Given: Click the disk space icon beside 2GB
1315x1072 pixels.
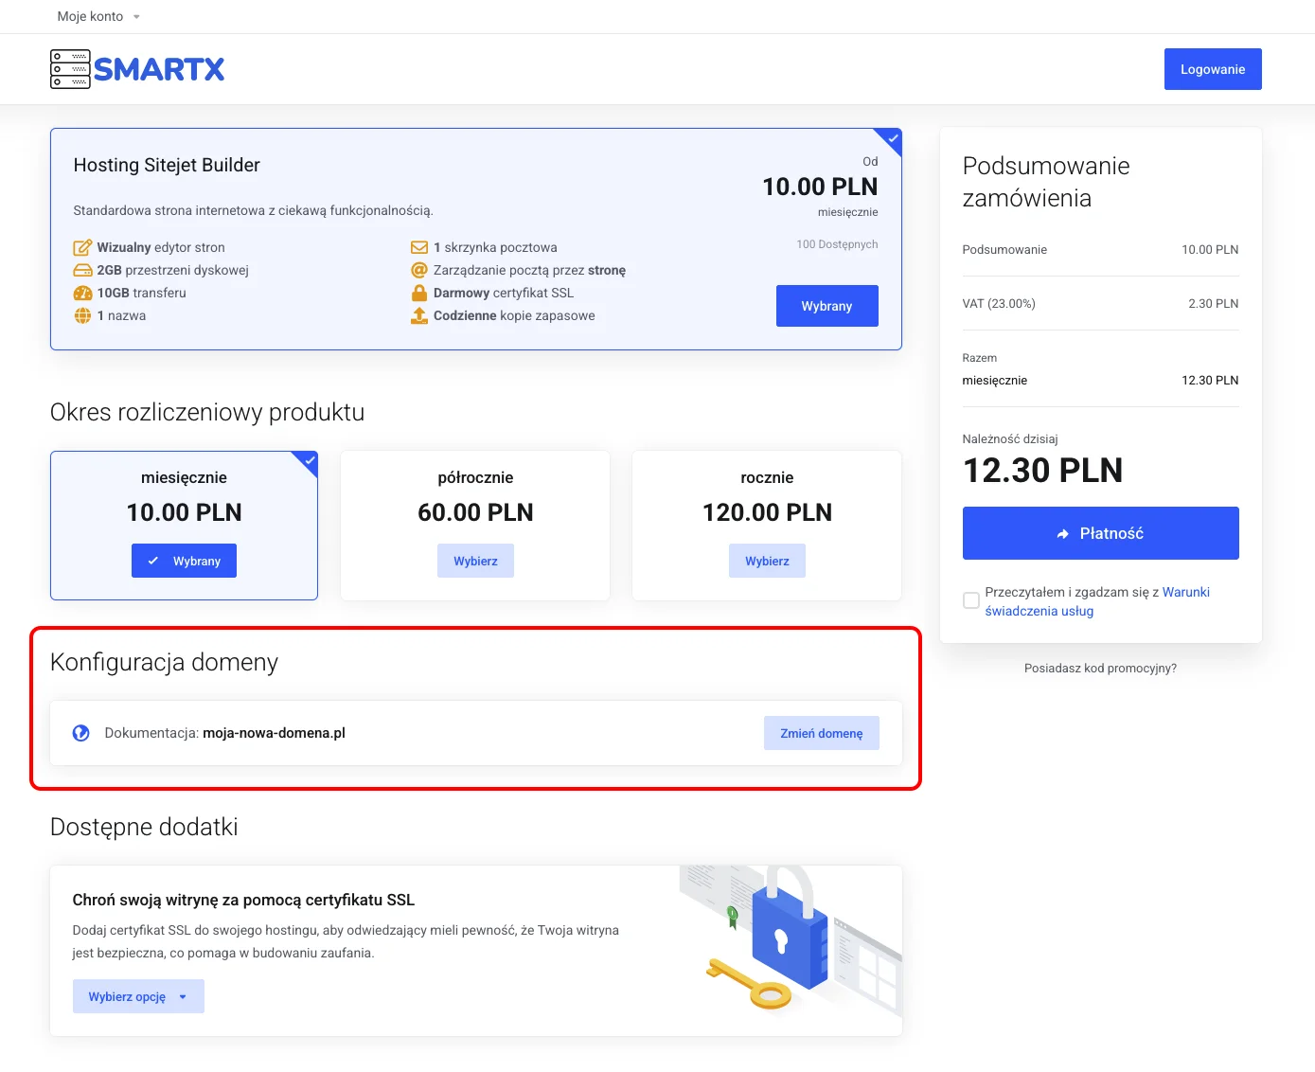Looking at the screenshot, I should coord(82,270).
